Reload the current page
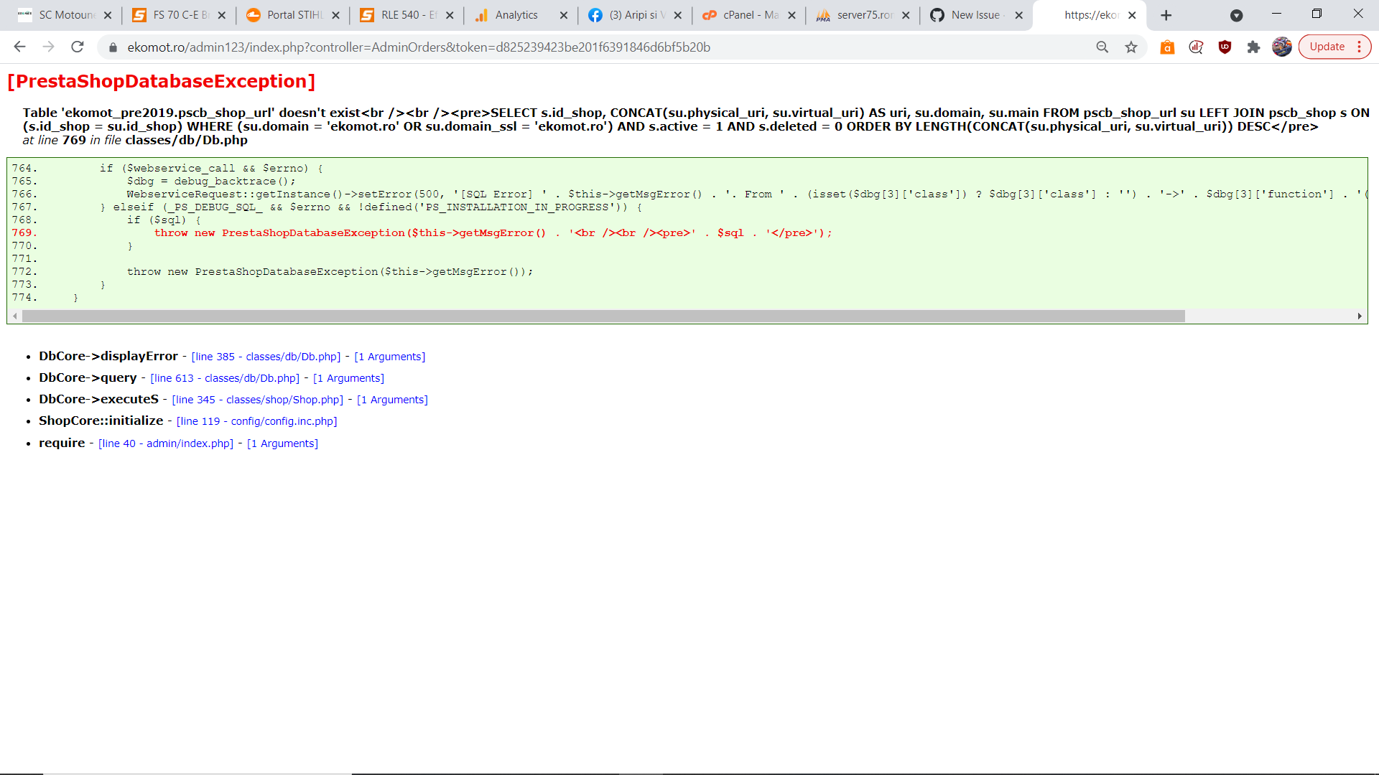Image resolution: width=1379 pixels, height=775 pixels. (78, 47)
